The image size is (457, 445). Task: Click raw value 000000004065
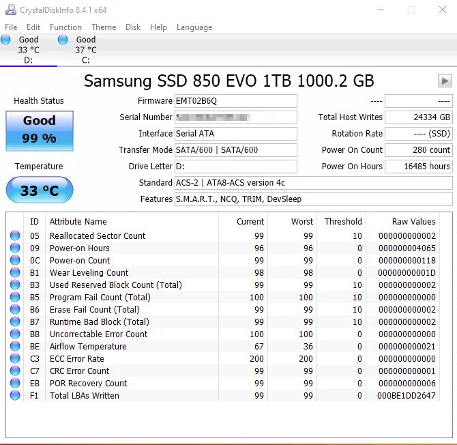pyautogui.click(x=407, y=248)
